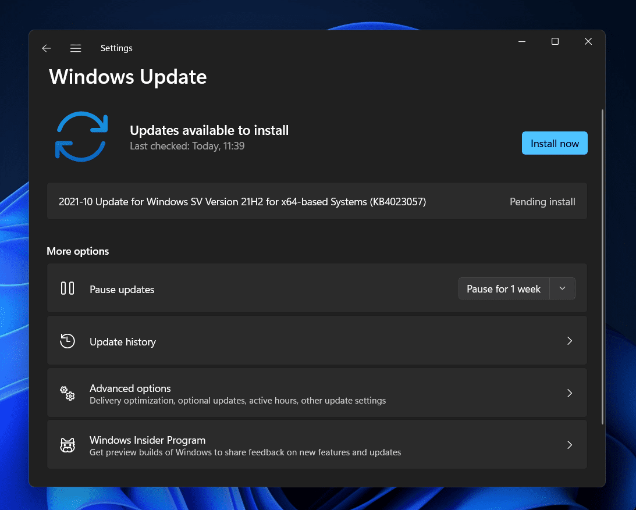This screenshot has height=510, width=636.
Task: Click the Advanced options gears icon
Action: [x=67, y=393]
